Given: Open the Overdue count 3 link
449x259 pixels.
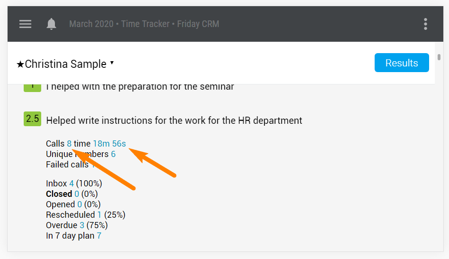Looking at the screenshot, I should point(82,225).
